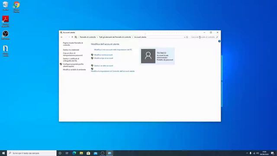The width and height of the screenshot is (277, 156).
Task: Click Gestisci un altro account link
Action: point(103,65)
